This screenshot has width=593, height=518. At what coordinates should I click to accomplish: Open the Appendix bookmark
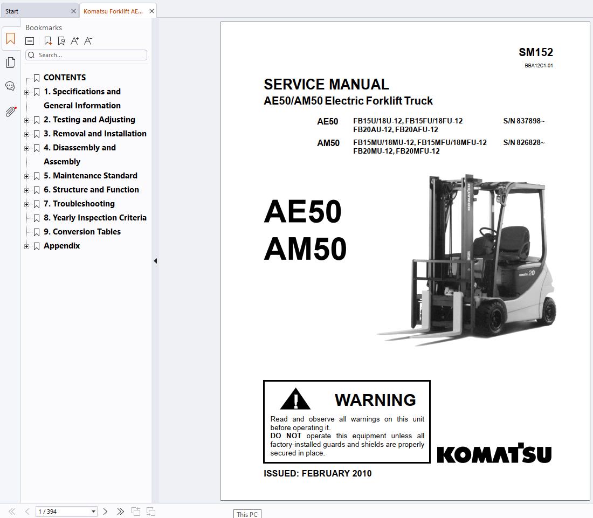point(61,246)
